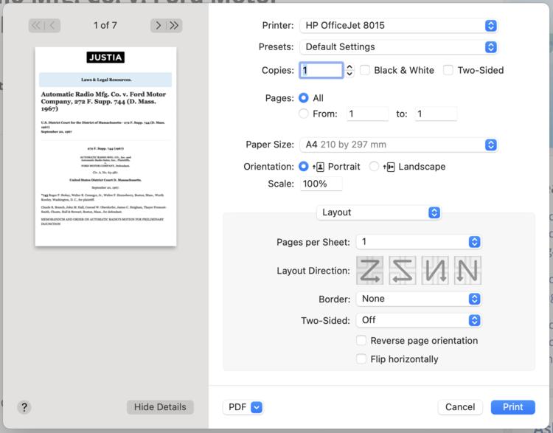Expand the Paper Size A4 dropdown

pyautogui.click(x=398, y=145)
